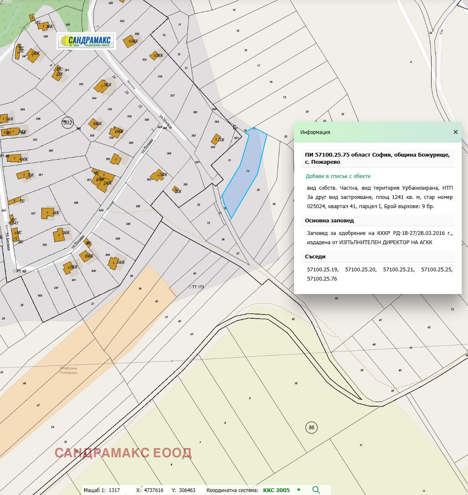468x495 pixels.
Task: Click the search magnifier icon
Action: point(316,490)
